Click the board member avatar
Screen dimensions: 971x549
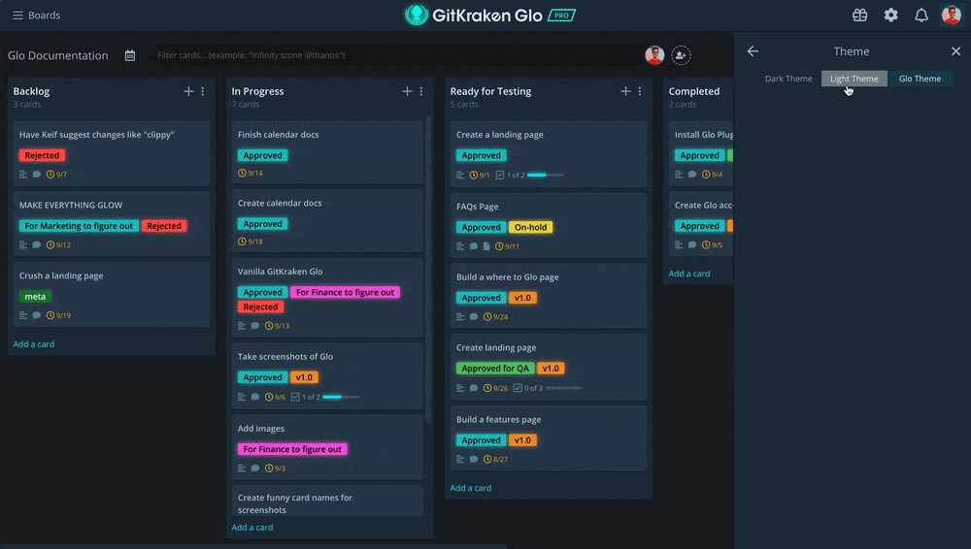[x=654, y=55]
